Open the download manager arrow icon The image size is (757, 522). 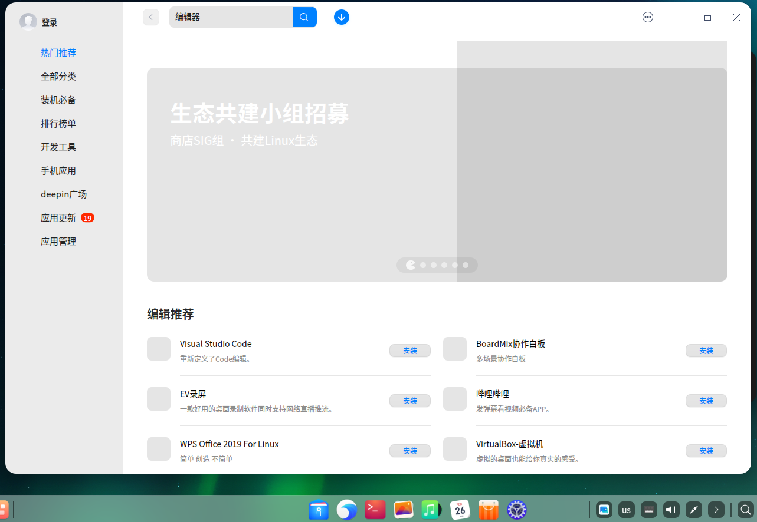pos(342,17)
